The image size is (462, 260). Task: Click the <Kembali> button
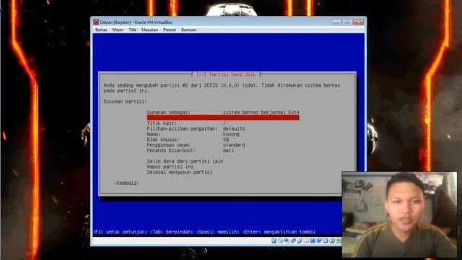coord(127,183)
